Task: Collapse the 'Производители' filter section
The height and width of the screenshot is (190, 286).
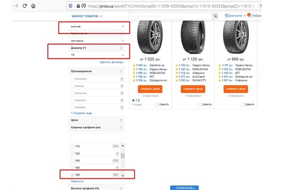Action: coord(121,71)
